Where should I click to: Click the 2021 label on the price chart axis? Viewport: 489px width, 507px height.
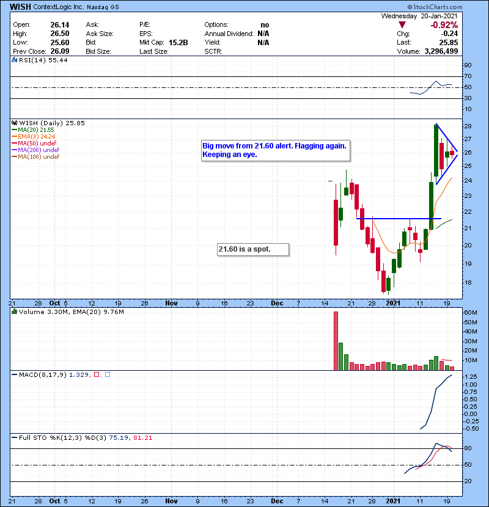pos(393,304)
